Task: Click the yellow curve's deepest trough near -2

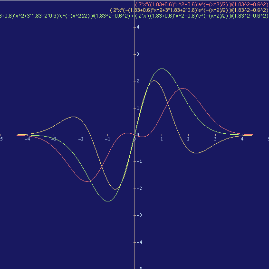Action: click(115, 189)
